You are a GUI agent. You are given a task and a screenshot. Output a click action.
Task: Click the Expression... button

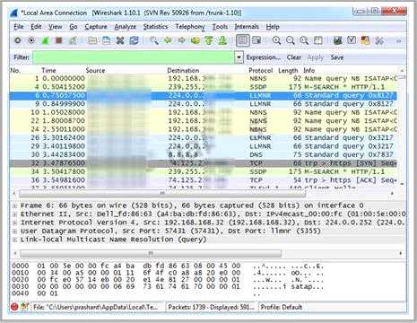tap(264, 57)
